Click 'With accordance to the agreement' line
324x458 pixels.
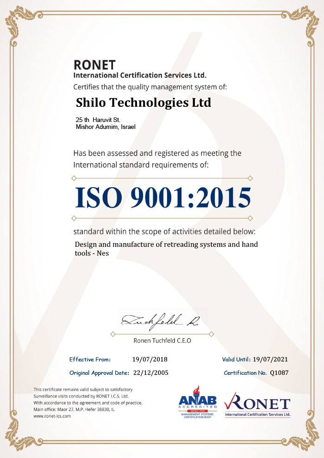88,403
